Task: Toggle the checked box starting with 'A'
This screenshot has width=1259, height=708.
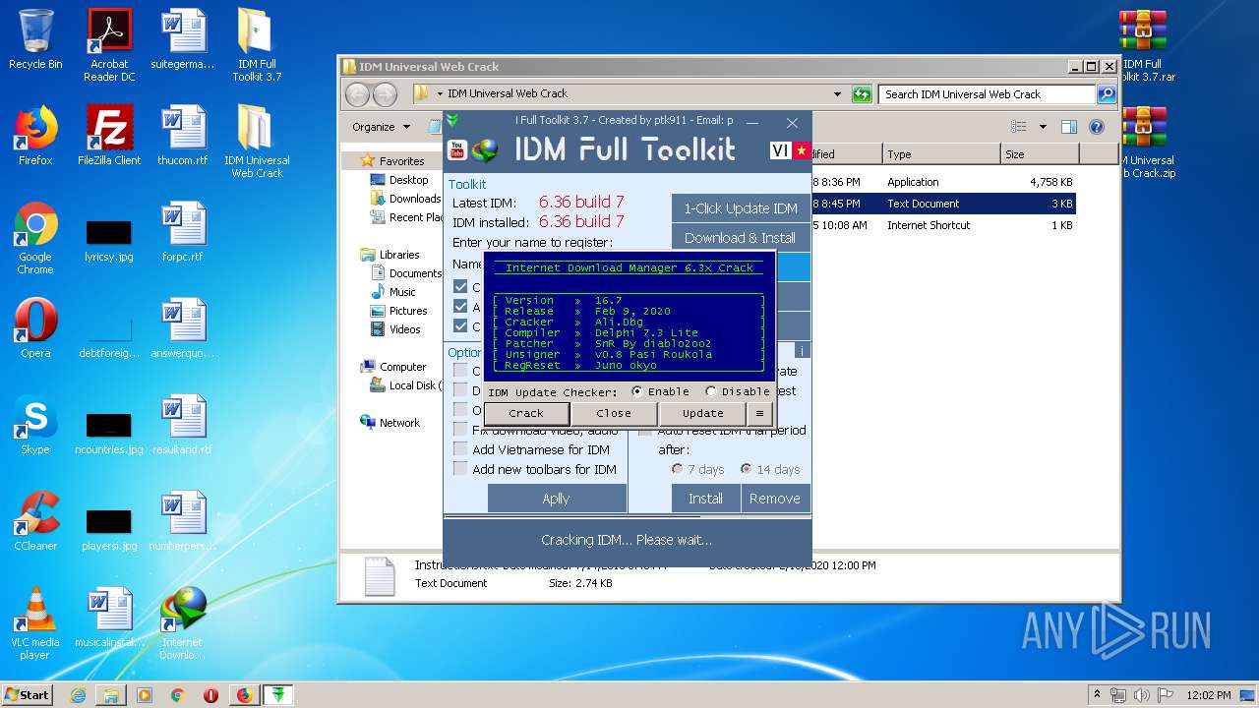Action: coord(460,307)
